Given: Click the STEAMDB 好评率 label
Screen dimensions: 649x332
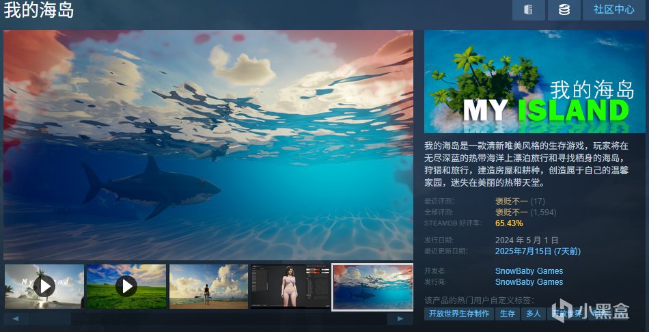Looking at the screenshot, I should click(454, 223).
